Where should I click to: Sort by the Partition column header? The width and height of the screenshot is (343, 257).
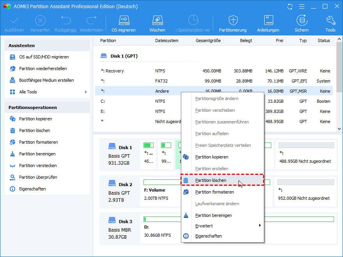click(108, 40)
